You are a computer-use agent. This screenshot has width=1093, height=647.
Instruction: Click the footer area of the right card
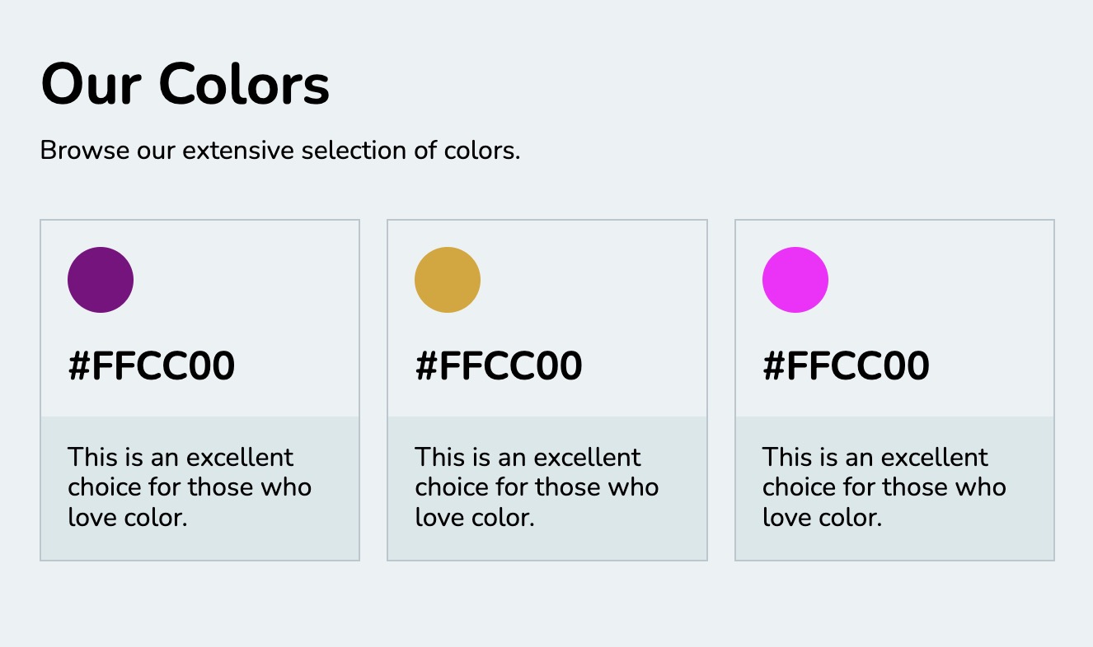point(894,487)
